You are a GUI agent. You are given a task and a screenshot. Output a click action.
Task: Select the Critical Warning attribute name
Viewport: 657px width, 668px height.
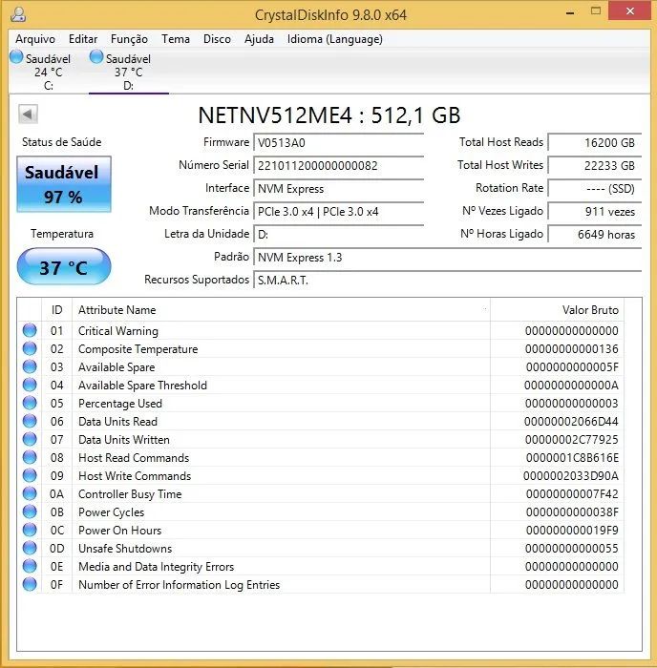[118, 331]
